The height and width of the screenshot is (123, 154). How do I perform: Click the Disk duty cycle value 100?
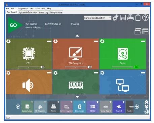point(136,67)
